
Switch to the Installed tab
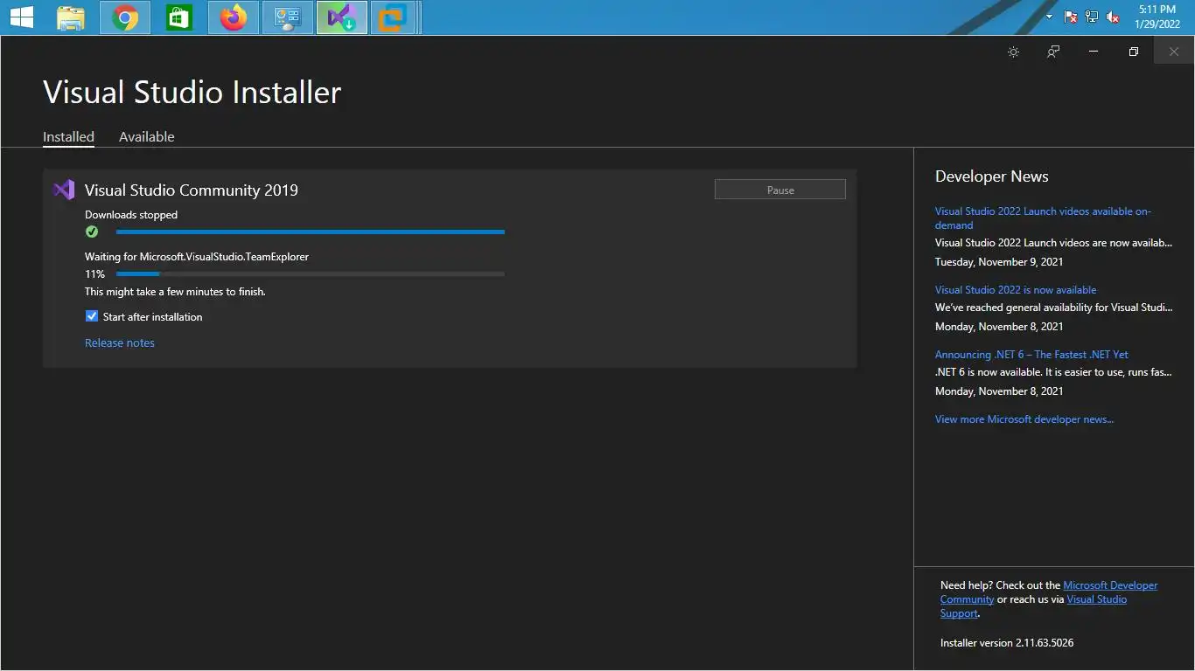tap(68, 136)
